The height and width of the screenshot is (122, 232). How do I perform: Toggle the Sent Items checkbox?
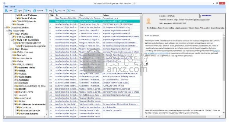point(15,77)
